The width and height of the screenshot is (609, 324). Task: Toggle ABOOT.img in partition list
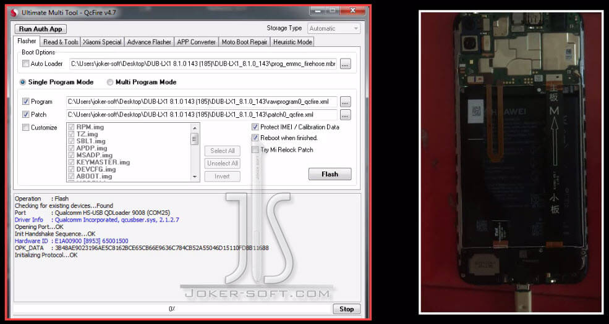pos(72,177)
